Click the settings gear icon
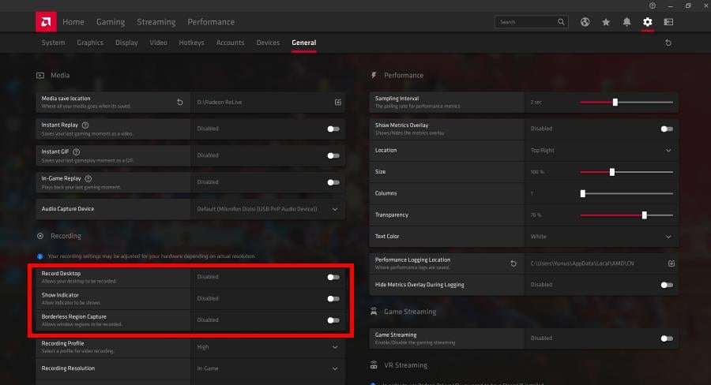Image resolution: width=711 pixels, height=385 pixels. tap(648, 22)
